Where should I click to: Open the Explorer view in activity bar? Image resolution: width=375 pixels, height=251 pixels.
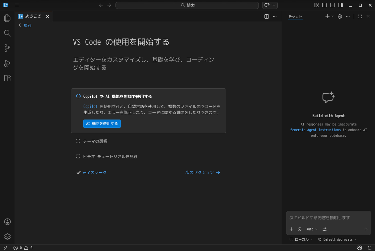tap(7, 18)
